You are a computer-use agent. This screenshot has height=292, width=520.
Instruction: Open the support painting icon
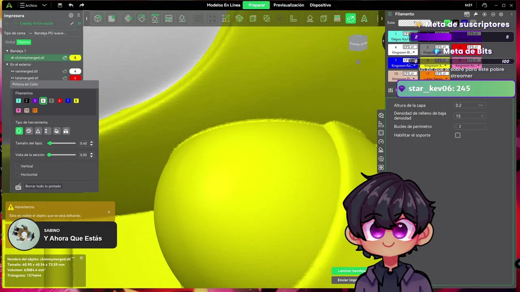310,18
